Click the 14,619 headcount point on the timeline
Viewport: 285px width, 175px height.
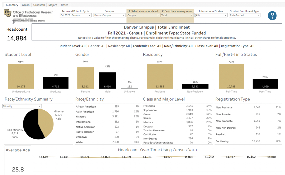[x=43, y=157]
